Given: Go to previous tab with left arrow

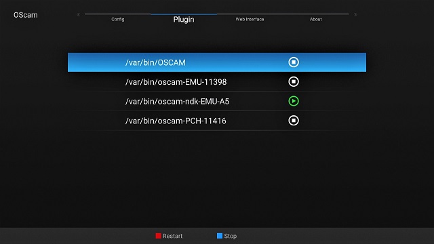Looking at the screenshot, I should tap(79, 14).
